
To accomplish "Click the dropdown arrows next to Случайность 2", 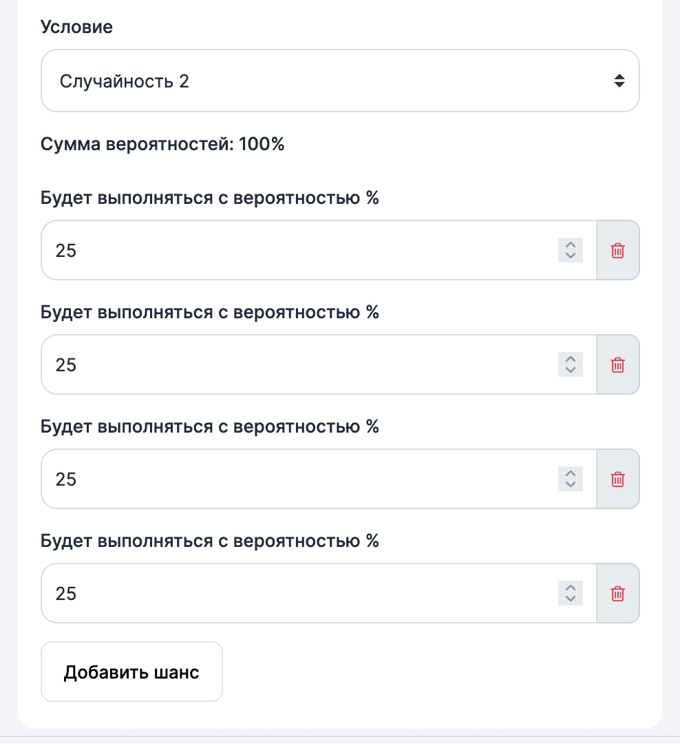I will pyautogui.click(x=619, y=80).
